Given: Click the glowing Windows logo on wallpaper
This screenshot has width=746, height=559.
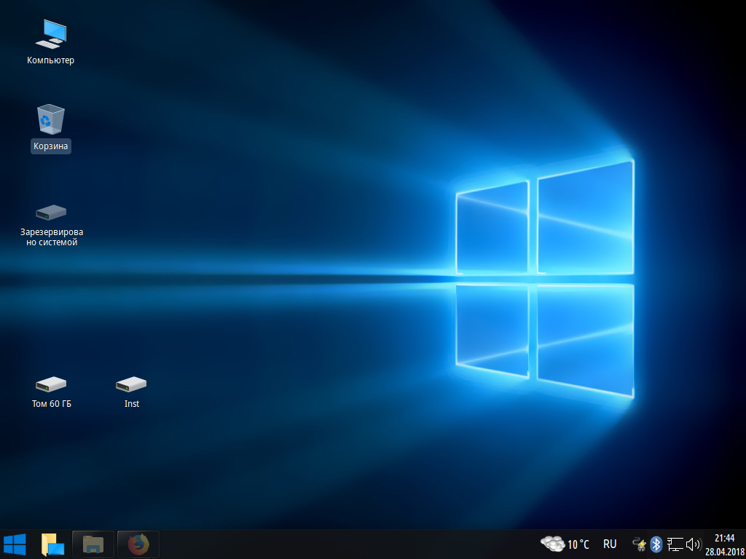Looking at the screenshot, I should point(545,277).
